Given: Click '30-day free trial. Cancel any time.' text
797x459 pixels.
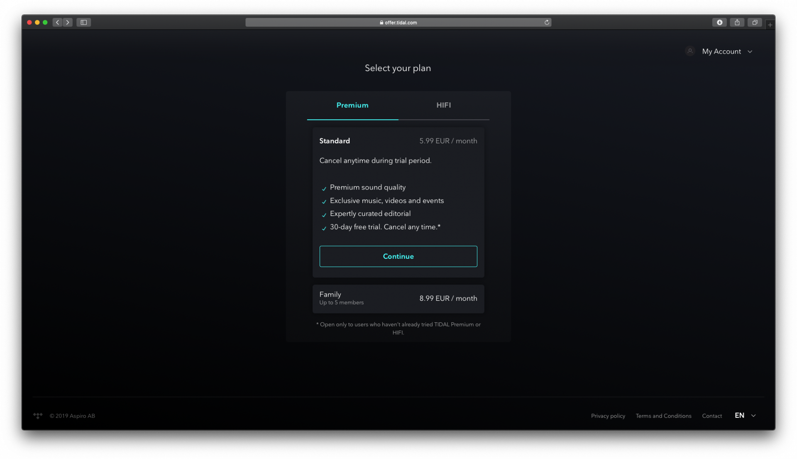Looking at the screenshot, I should (x=385, y=227).
